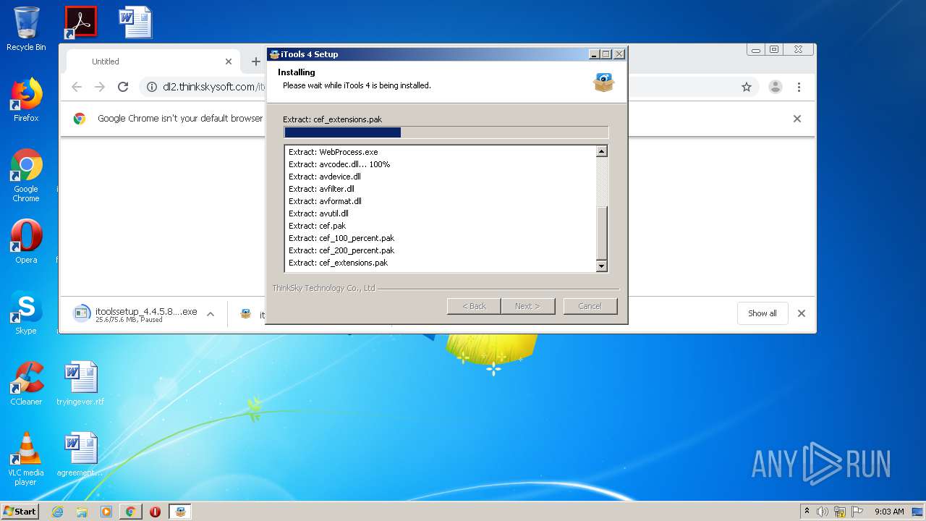This screenshot has width=926, height=521.
Task: Open the Word document icon on the top desktop row
Action: [135, 22]
